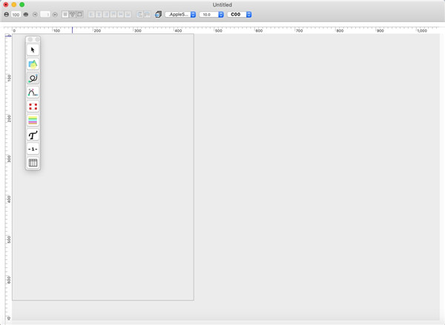Choose the table grid tool
Screen dimensions: 445x325
point(33,162)
